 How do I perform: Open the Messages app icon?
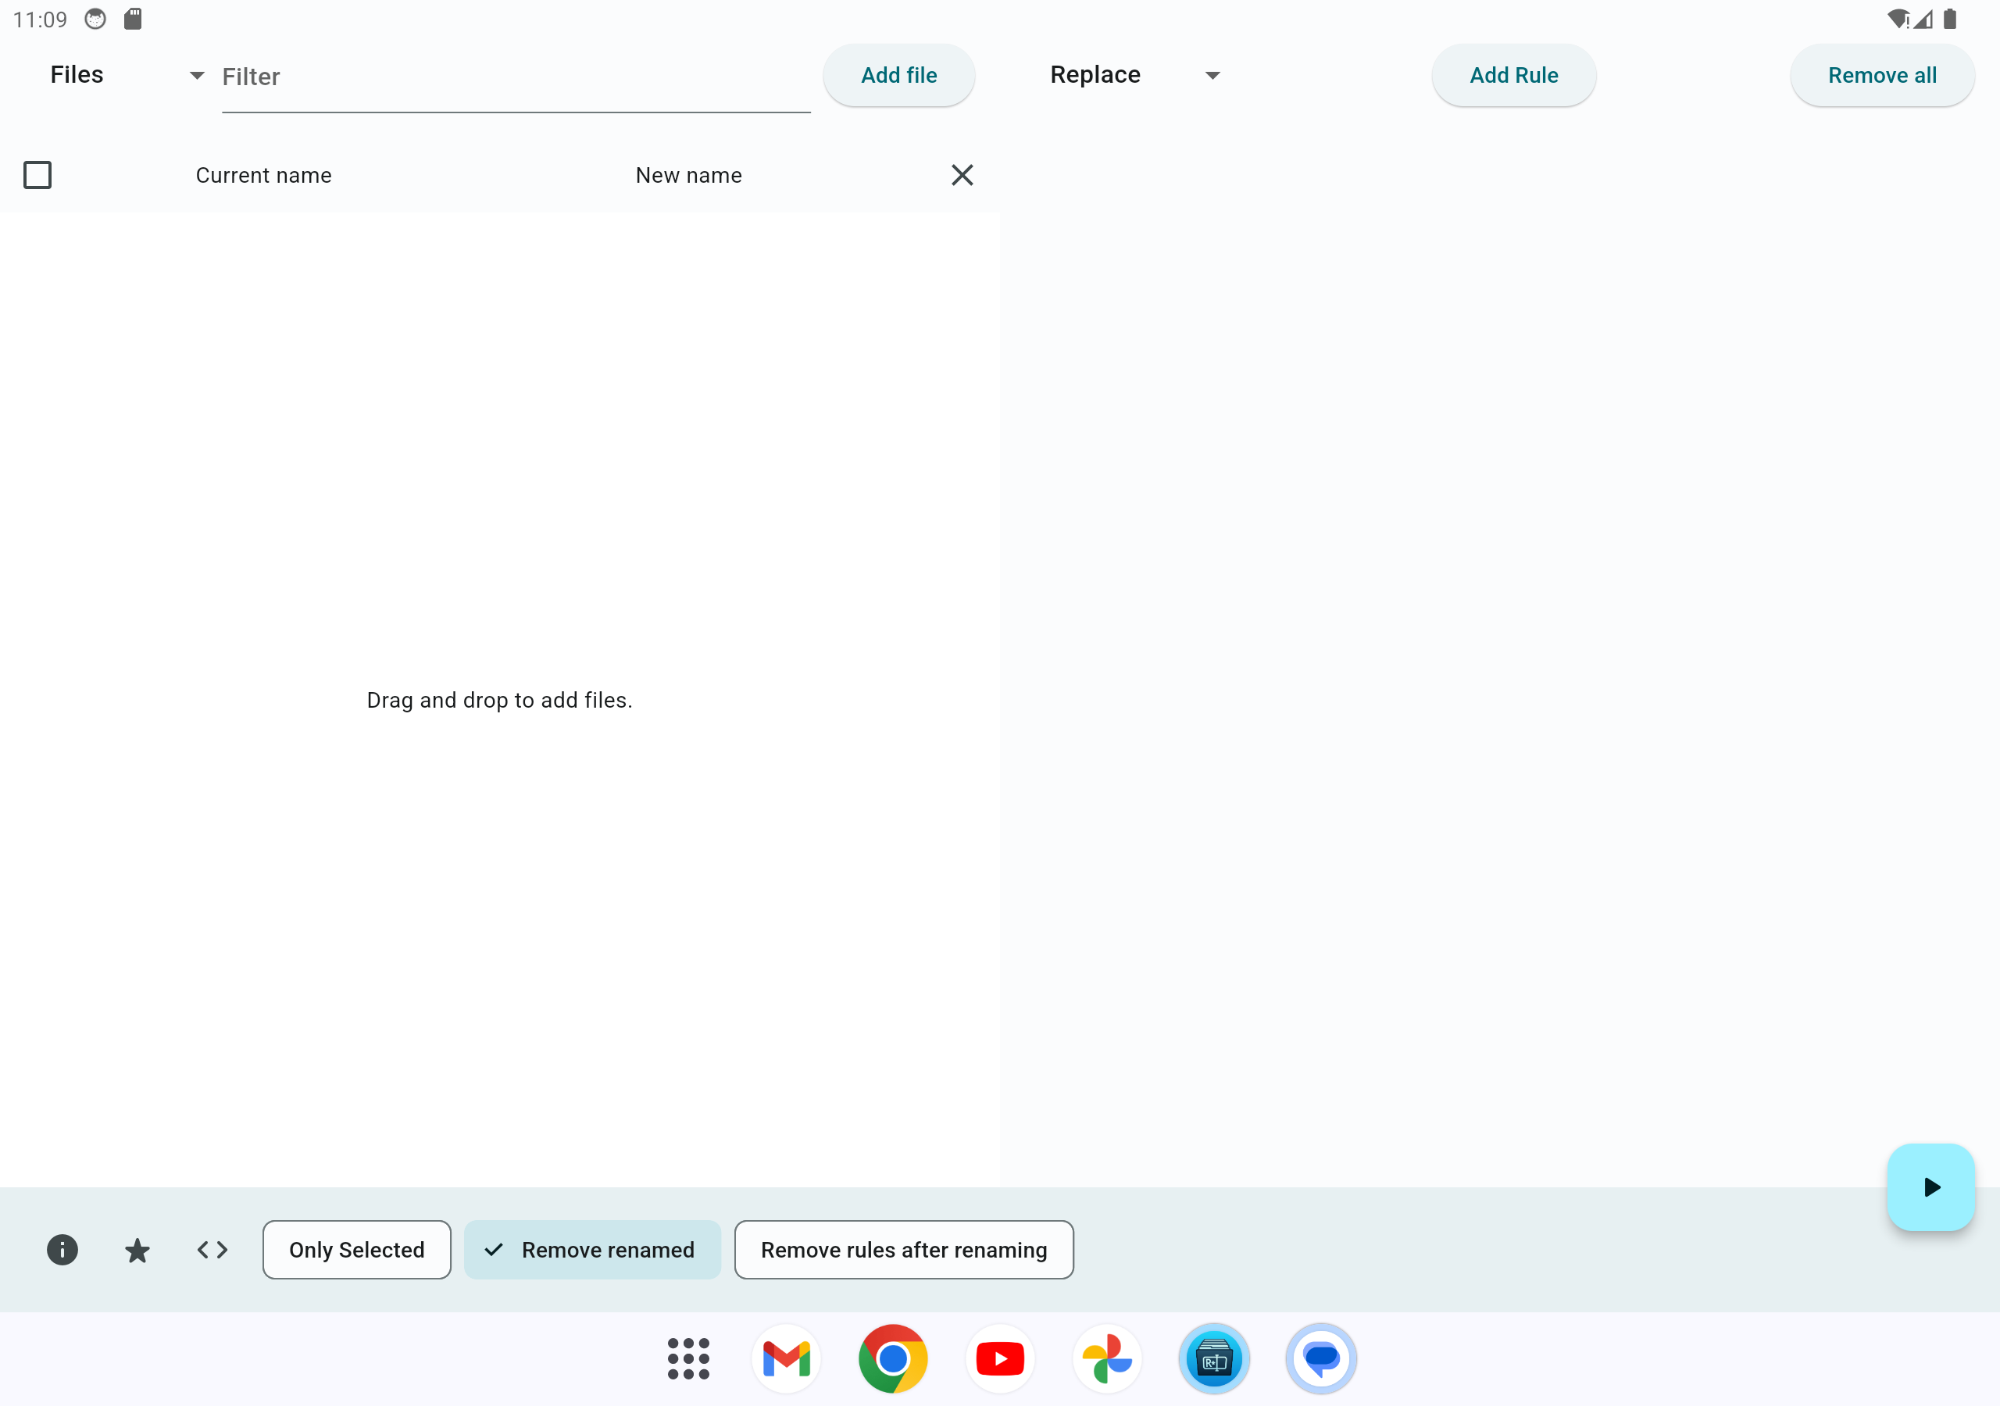pos(1320,1358)
